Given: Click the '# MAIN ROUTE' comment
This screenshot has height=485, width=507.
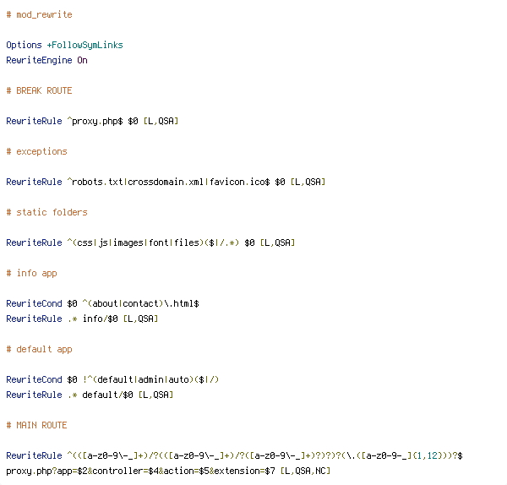Looking at the screenshot, I should (x=36, y=426).
